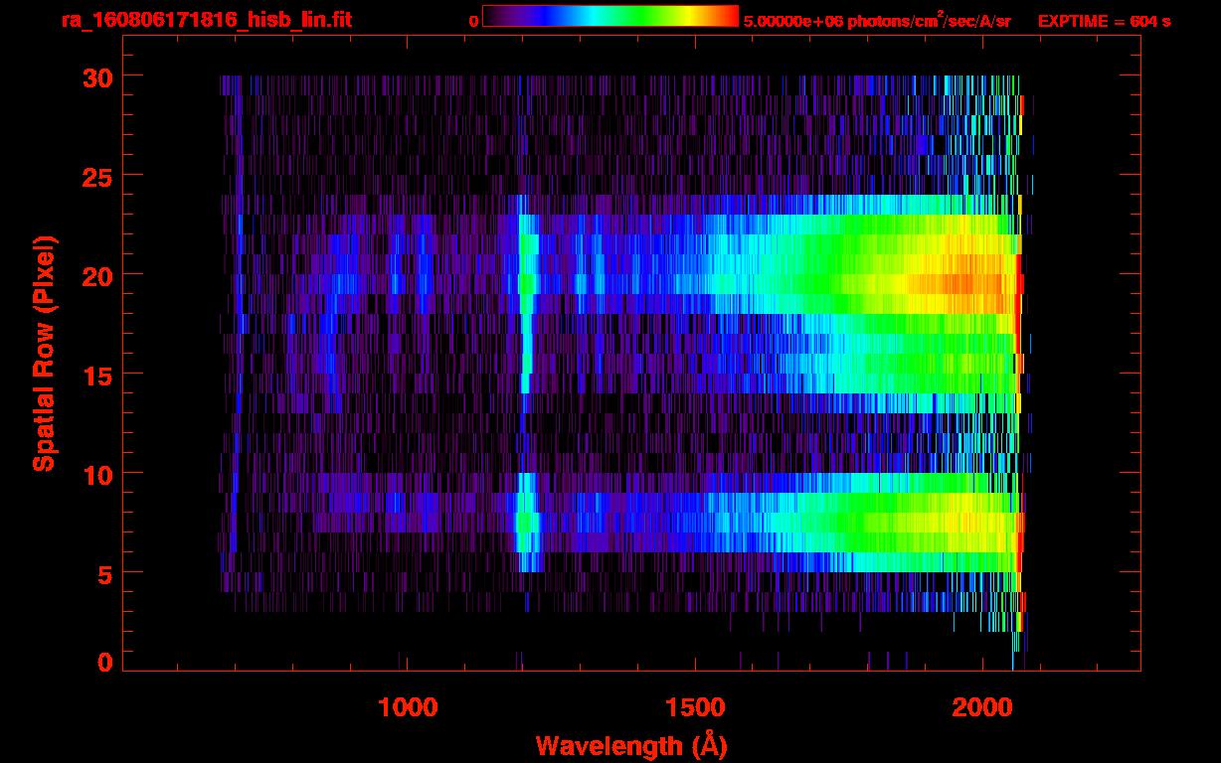Click the EXPTIME = 604 s label
The image size is (1221, 763).
[1104, 21]
